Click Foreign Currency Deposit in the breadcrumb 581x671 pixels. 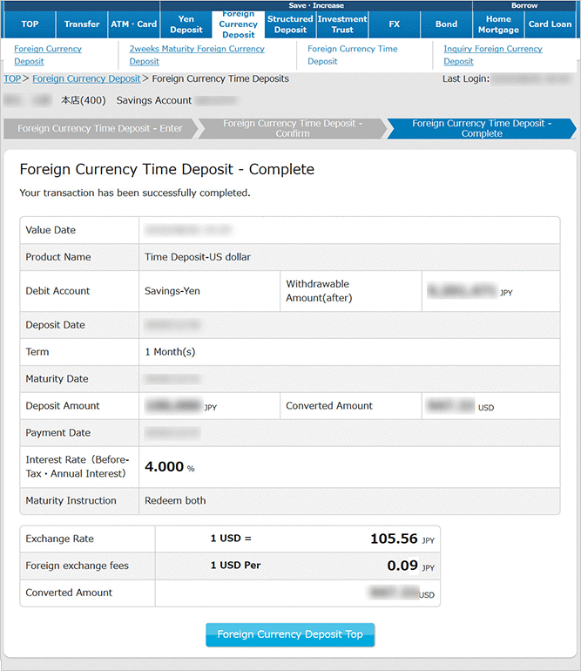86,78
